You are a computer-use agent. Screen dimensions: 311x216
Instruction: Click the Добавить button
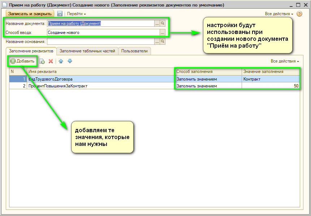point(22,61)
